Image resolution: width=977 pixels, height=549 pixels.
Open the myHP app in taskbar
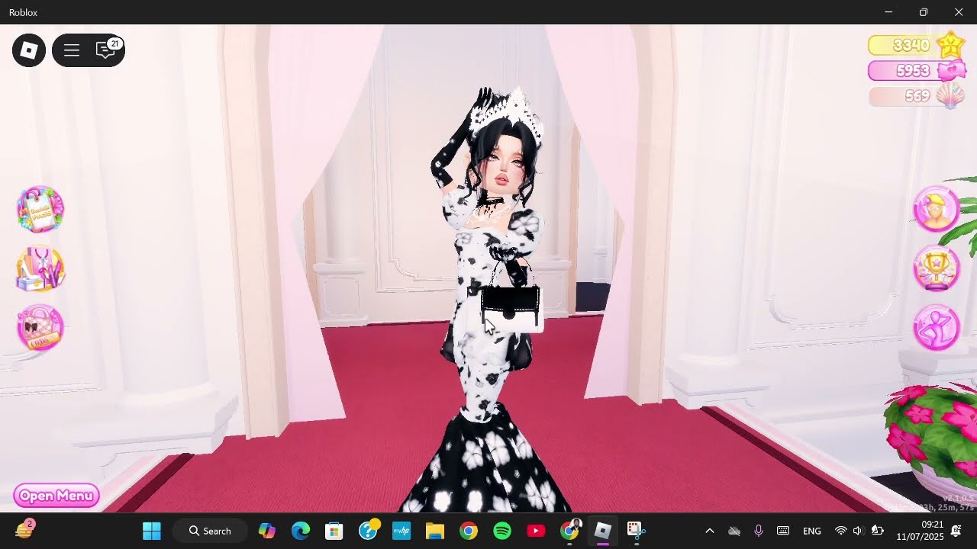pyautogui.click(x=401, y=531)
